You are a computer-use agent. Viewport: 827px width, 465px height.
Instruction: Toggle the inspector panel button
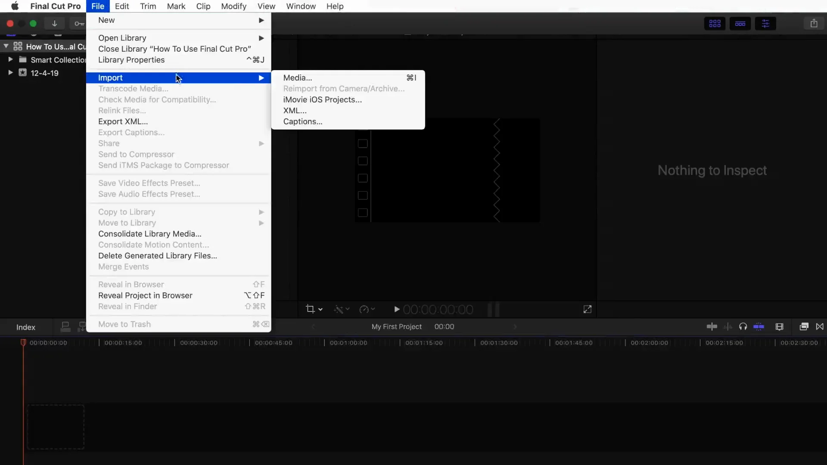pyautogui.click(x=765, y=24)
